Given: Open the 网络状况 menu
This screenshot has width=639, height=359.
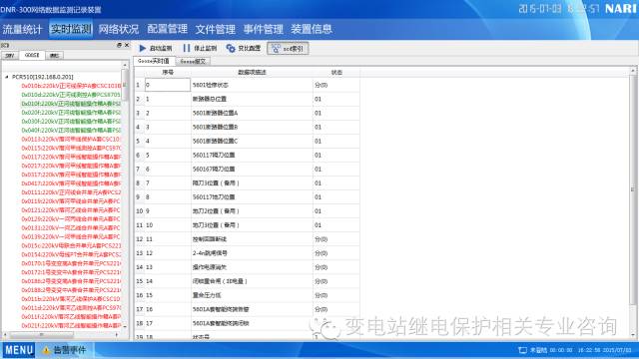Looking at the screenshot, I should point(119,29).
